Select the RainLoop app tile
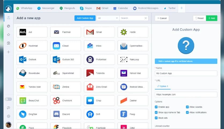The height and width of the screenshot is (129, 224). 133,59
